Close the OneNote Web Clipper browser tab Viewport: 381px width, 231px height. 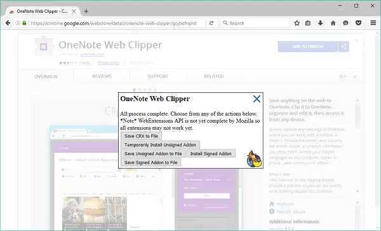pyautogui.click(x=74, y=11)
